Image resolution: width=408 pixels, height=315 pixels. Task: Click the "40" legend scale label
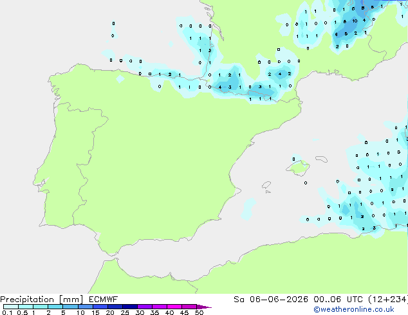click(x=169, y=312)
